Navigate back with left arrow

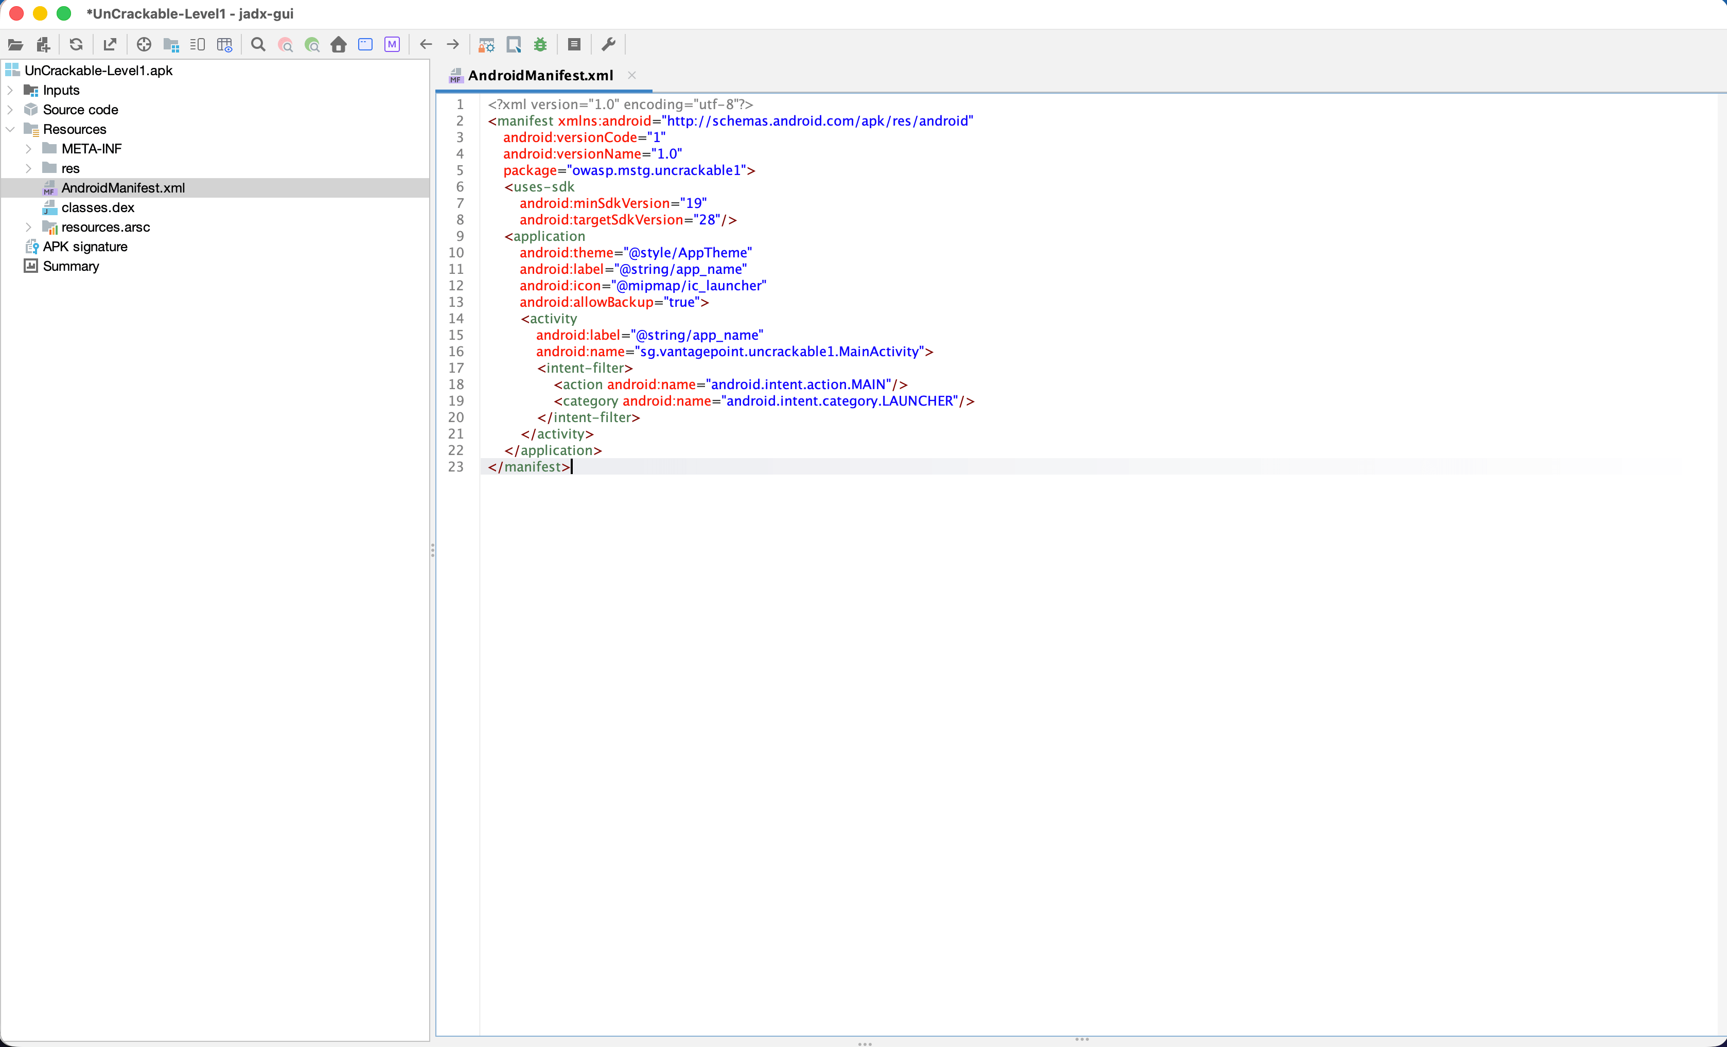pyautogui.click(x=426, y=45)
